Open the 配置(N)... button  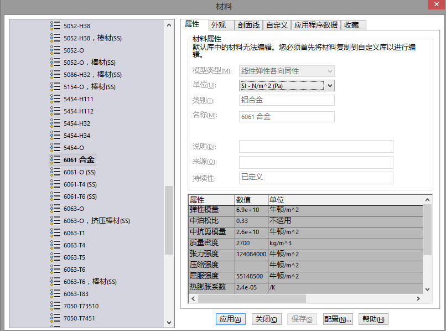(338, 319)
